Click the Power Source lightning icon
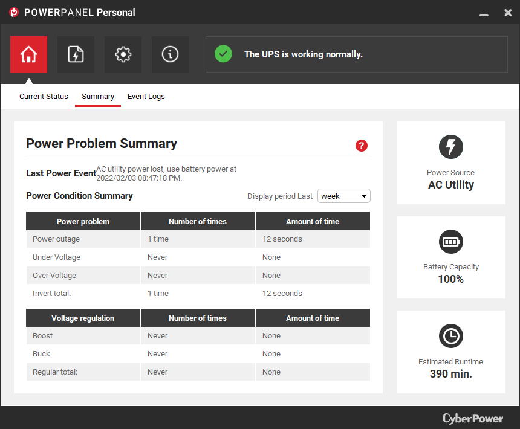The height and width of the screenshot is (429, 520). [x=450, y=147]
